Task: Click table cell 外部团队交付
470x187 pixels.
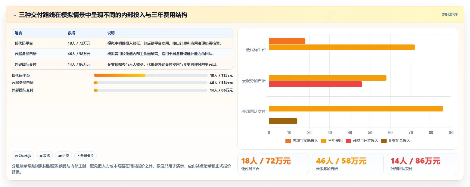Action: coord(26,64)
